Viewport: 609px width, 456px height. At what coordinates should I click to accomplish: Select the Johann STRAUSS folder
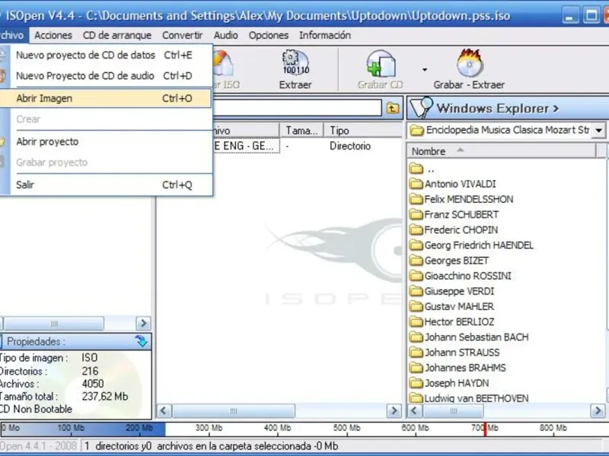(454, 353)
